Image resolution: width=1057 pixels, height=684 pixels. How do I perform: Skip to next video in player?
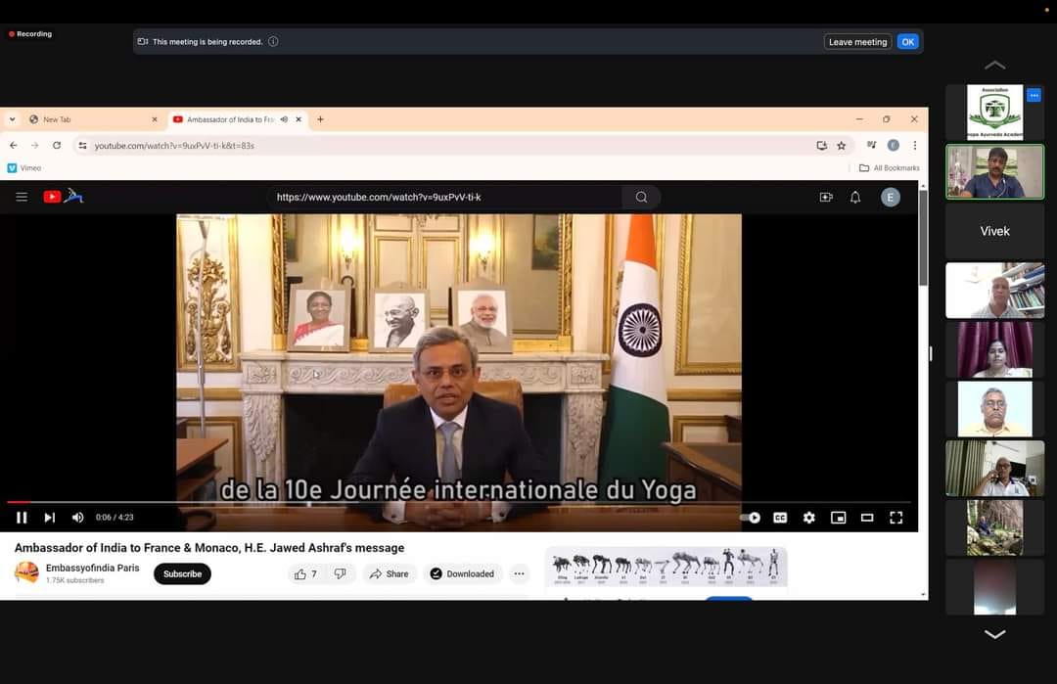(x=49, y=518)
